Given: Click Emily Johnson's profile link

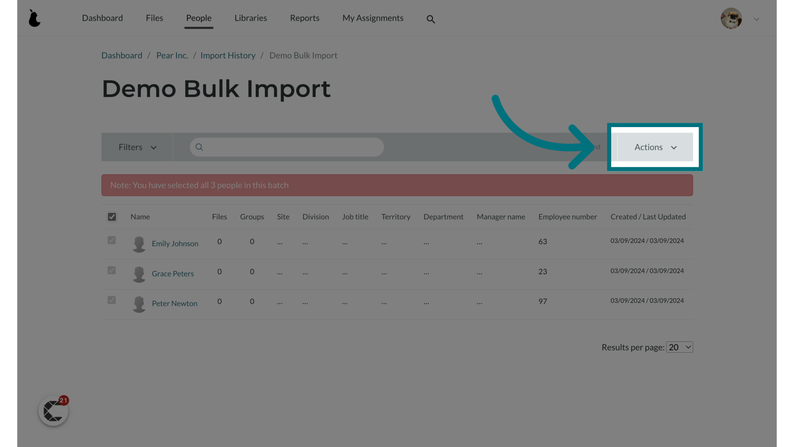Looking at the screenshot, I should pyautogui.click(x=175, y=243).
